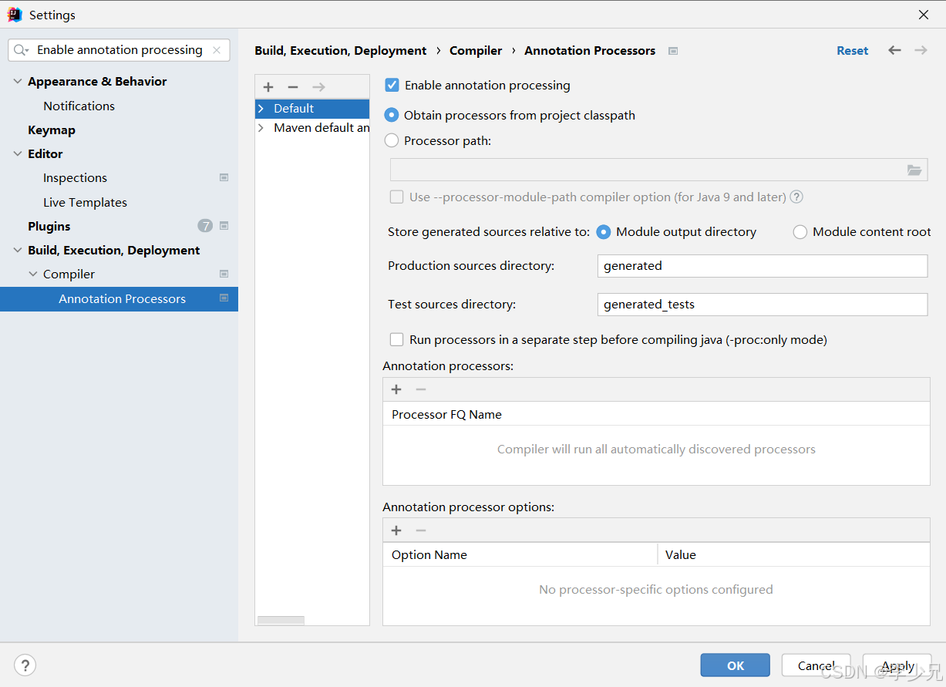This screenshot has width=946, height=687.
Task: Collapse Build, Execution, Deployment section
Action: coord(18,251)
